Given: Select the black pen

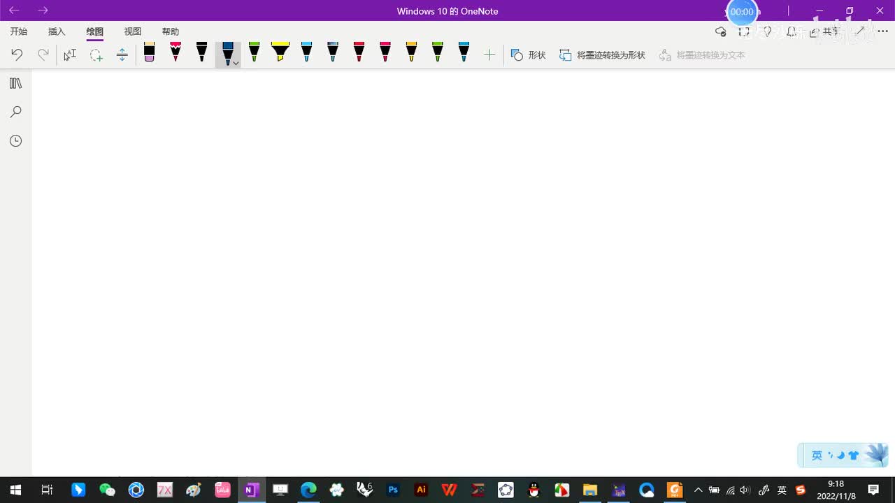Looking at the screenshot, I should click(201, 52).
